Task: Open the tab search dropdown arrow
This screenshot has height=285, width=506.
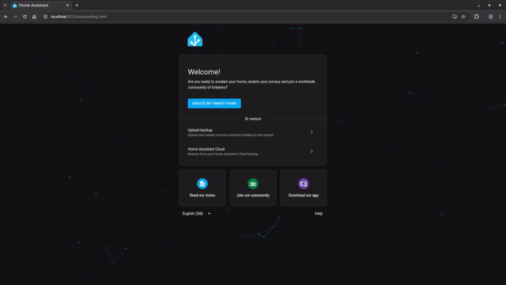Action: [x=5, y=5]
